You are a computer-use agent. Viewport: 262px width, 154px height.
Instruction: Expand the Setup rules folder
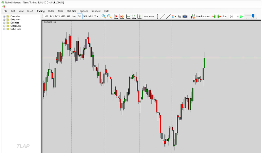(4, 29)
